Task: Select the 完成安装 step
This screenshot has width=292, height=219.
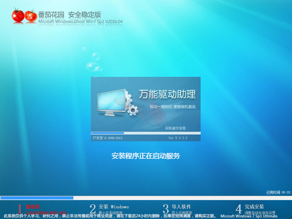Action: pyautogui.click(x=254, y=207)
